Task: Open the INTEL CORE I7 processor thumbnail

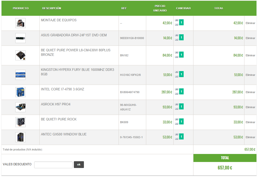Action: click(20, 92)
